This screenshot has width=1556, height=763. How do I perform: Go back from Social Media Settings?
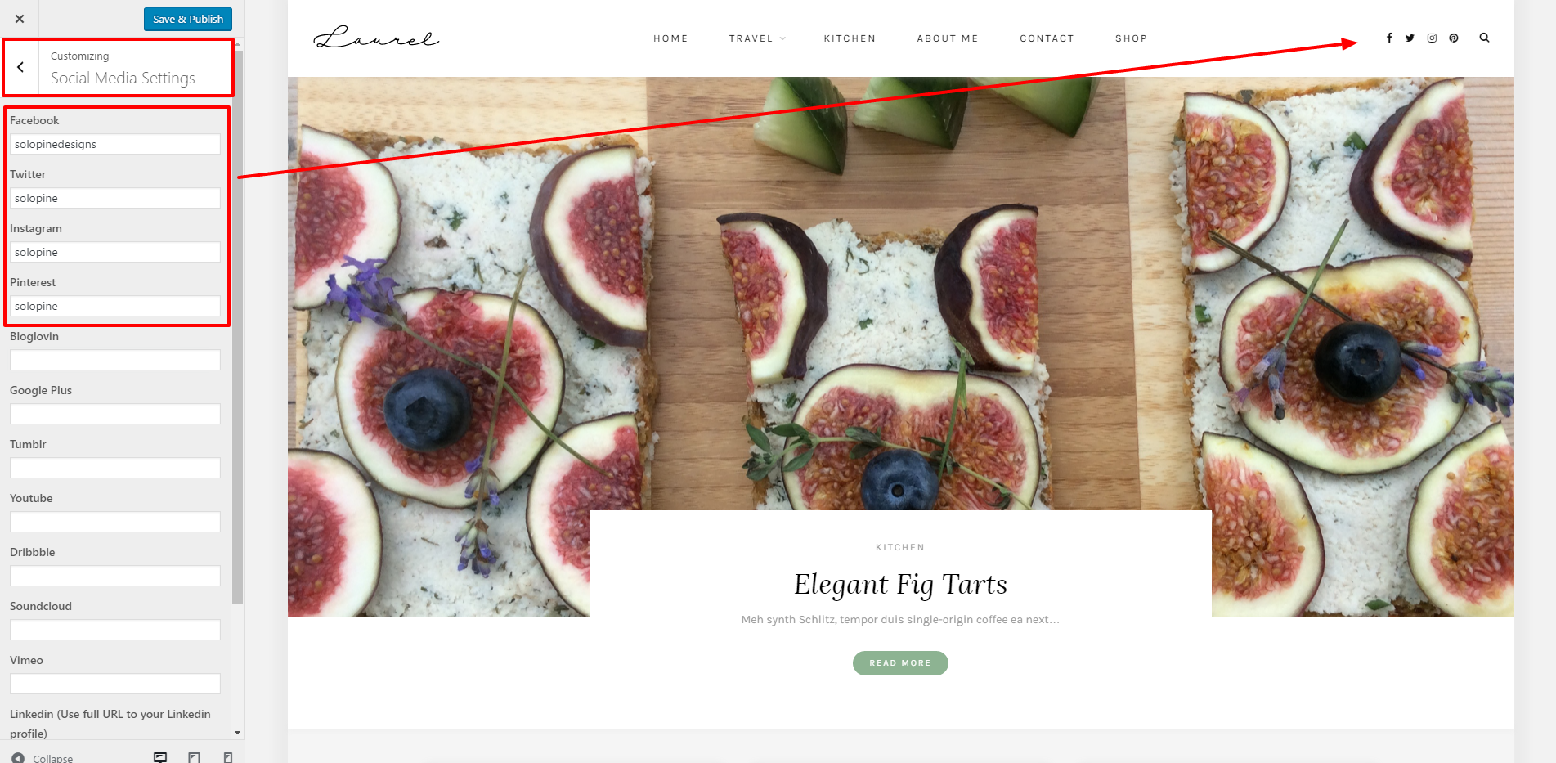point(21,68)
